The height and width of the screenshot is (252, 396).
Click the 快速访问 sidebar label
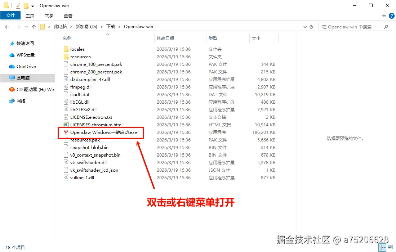coord(25,44)
